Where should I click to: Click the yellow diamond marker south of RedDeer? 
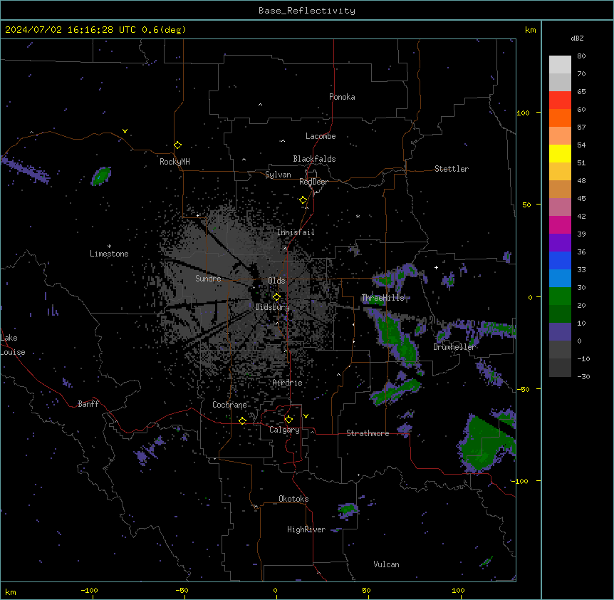coord(303,200)
